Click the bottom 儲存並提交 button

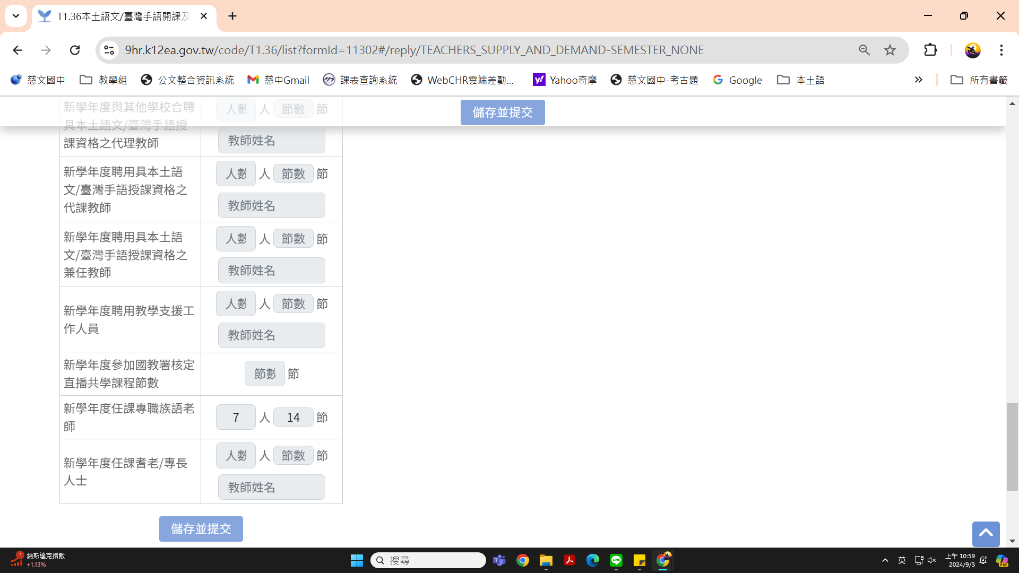201,529
